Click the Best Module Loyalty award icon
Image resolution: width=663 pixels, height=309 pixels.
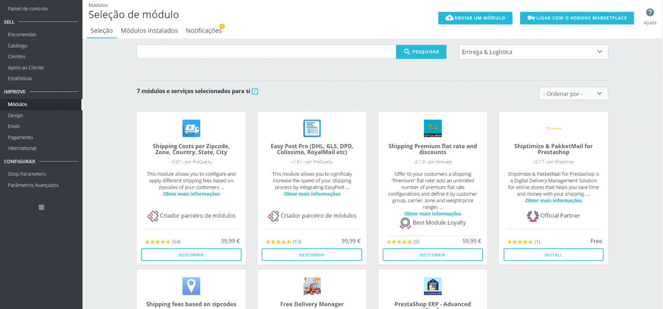tap(405, 223)
